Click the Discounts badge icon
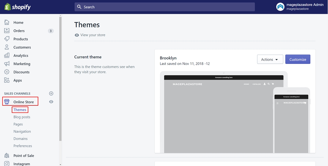The image size is (328, 166). click(x=7, y=72)
